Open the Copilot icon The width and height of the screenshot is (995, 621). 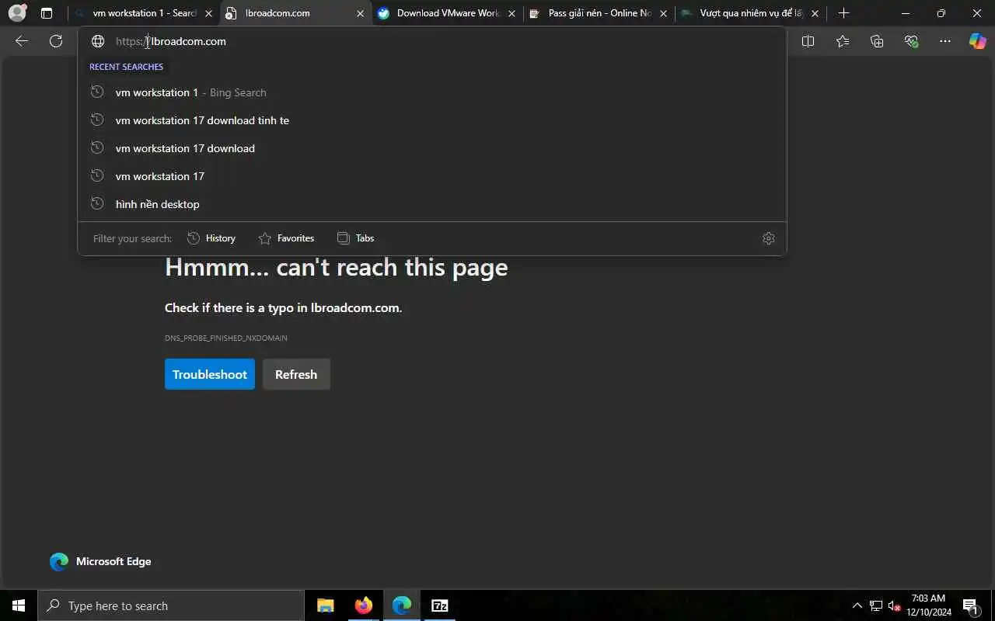[x=977, y=41]
